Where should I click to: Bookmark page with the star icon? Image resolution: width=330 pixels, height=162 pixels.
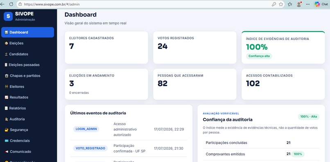pos(281,4)
